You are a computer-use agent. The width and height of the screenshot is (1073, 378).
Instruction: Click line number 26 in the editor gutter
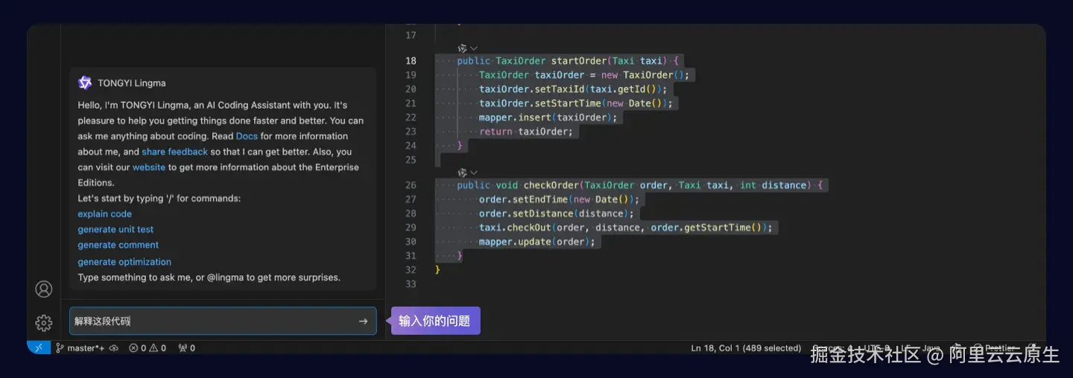(x=411, y=185)
